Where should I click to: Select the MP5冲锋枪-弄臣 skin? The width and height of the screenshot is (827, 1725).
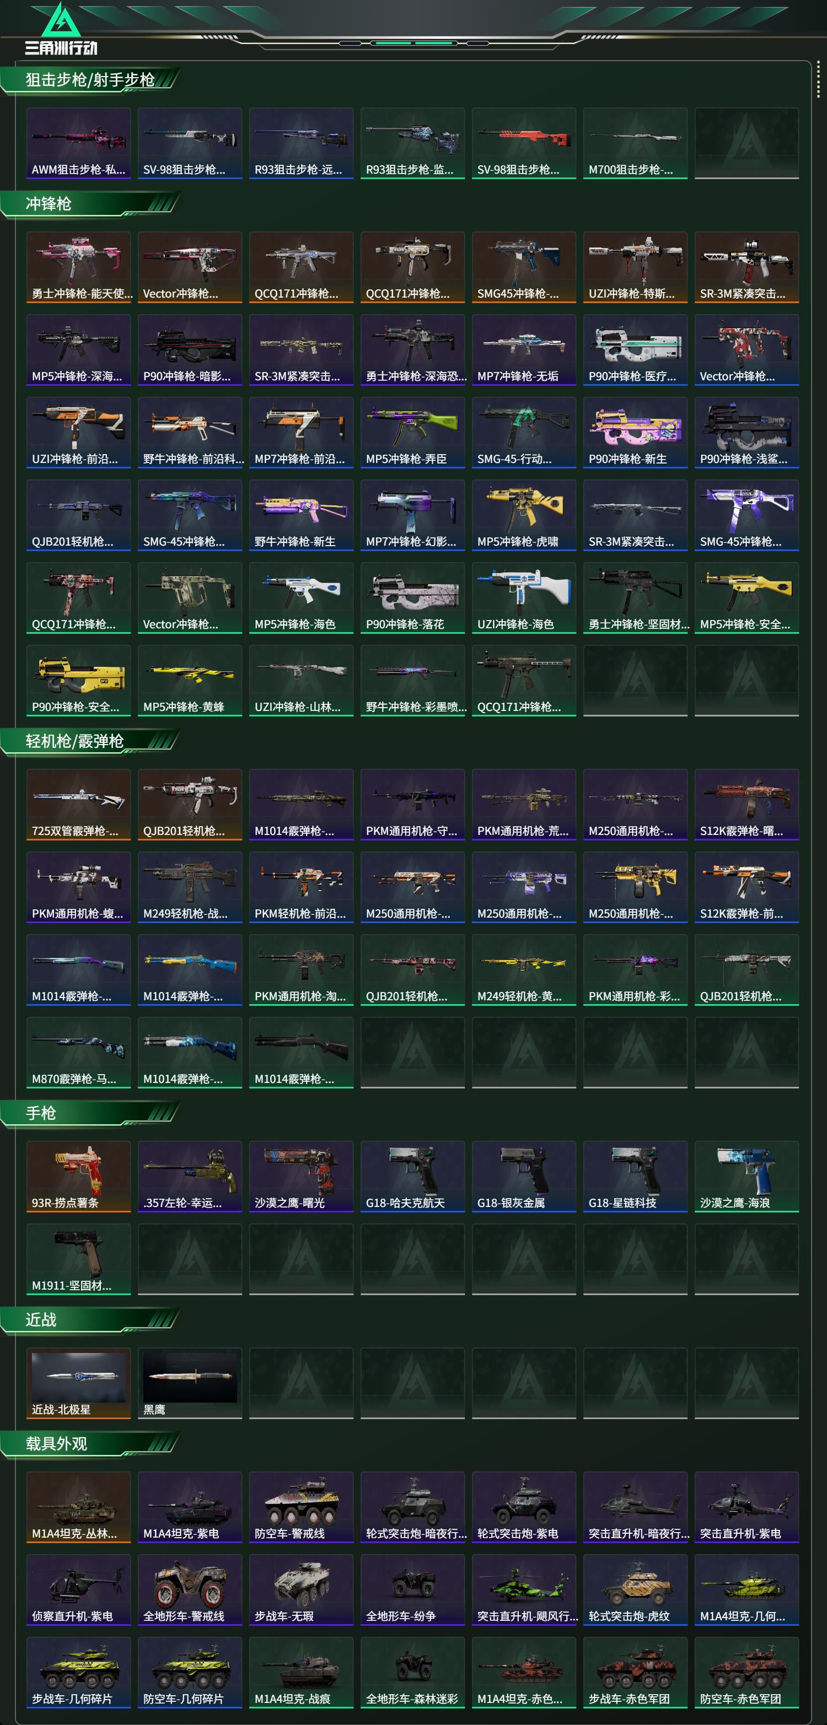click(x=412, y=433)
